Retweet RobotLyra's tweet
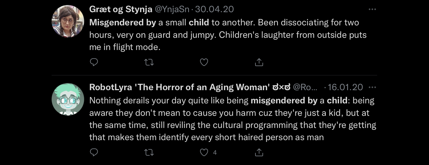Image resolution: width=429 pixels, height=165 pixels. (149, 152)
